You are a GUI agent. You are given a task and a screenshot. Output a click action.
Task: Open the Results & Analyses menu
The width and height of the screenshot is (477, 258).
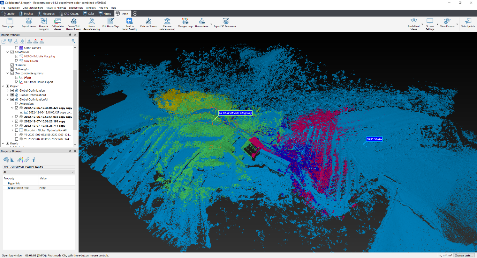[56, 8]
